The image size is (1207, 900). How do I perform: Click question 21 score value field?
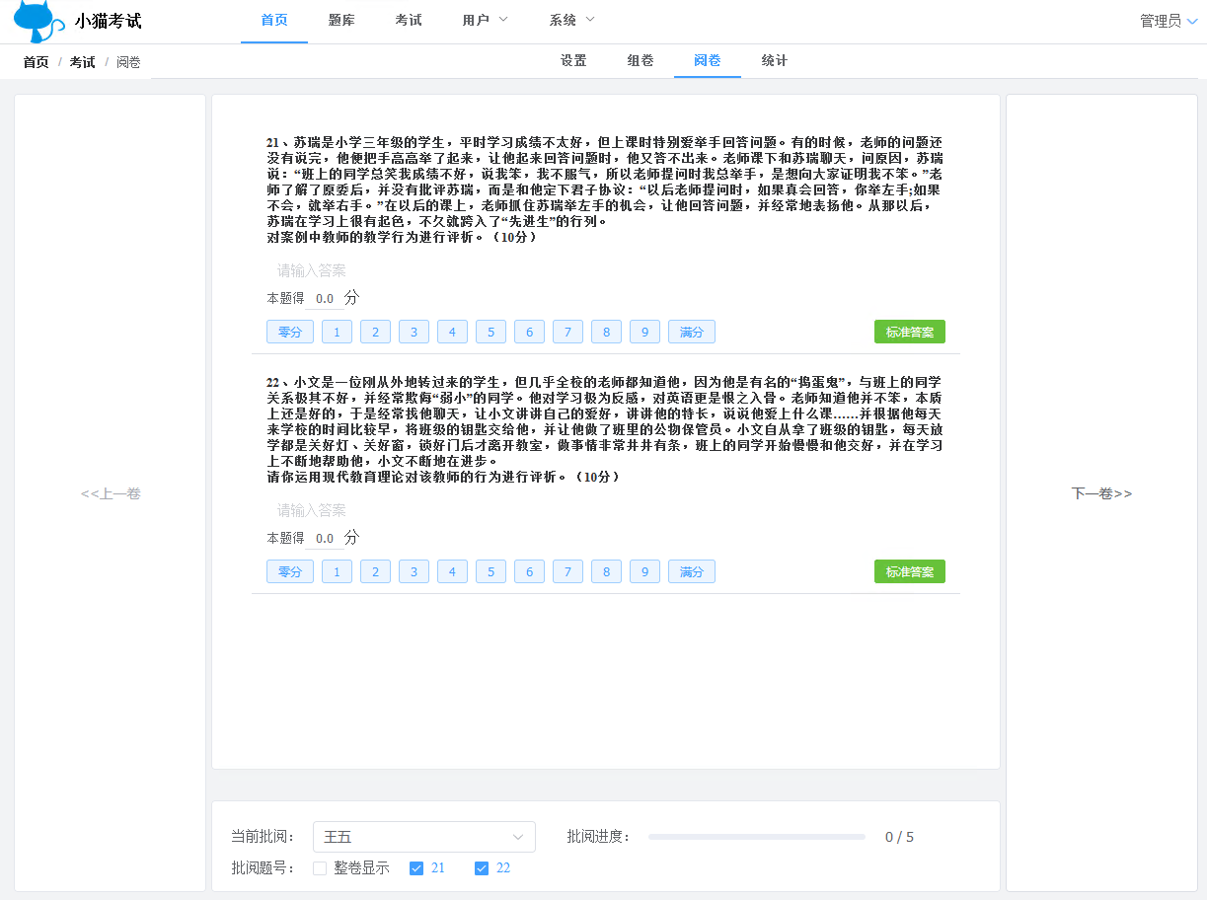pos(325,298)
